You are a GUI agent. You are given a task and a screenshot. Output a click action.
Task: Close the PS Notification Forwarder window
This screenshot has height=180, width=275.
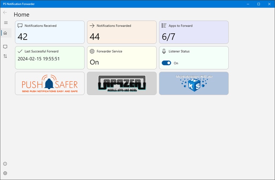(x=269, y=4)
